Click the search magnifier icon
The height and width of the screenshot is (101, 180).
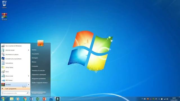pyautogui.click(x=28, y=93)
